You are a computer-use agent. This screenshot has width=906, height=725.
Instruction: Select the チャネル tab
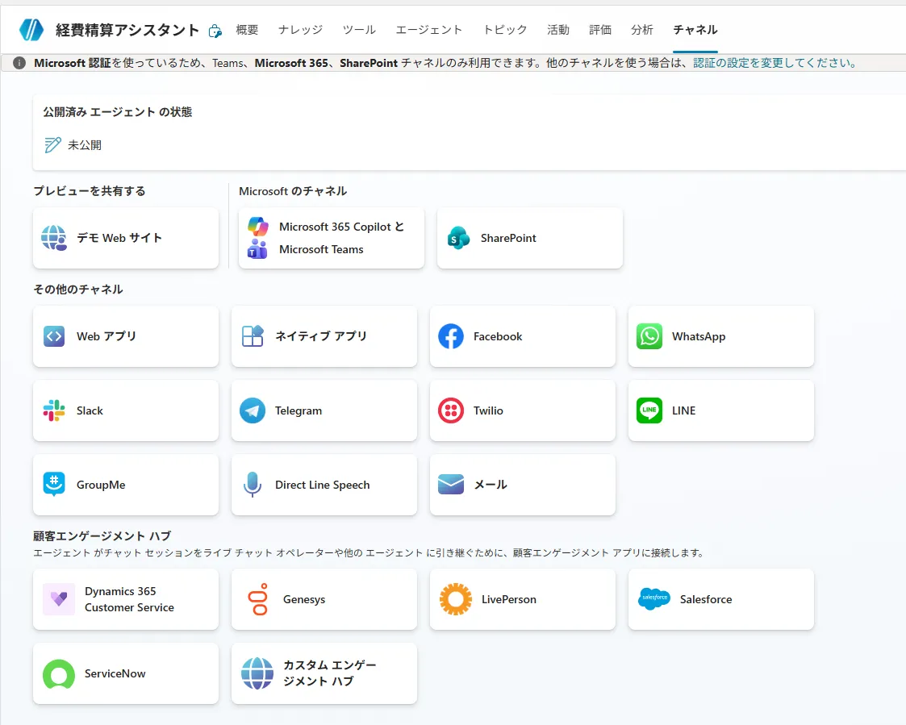click(x=695, y=30)
